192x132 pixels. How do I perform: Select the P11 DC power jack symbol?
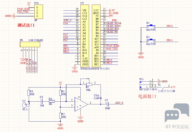point(146,84)
